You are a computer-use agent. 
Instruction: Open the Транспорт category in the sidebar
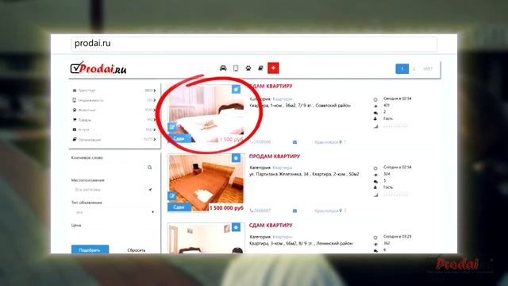pyautogui.click(x=87, y=91)
